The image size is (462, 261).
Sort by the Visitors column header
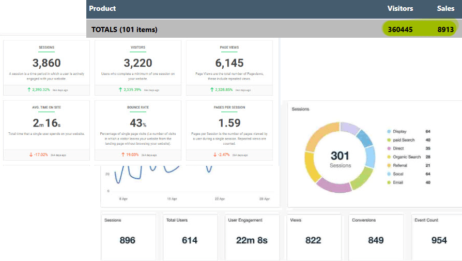click(400, 8)
